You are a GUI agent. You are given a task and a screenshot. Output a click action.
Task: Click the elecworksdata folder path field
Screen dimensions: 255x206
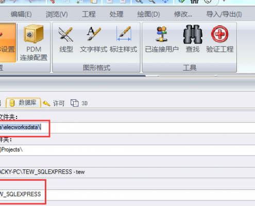click(x=127, y=128)
